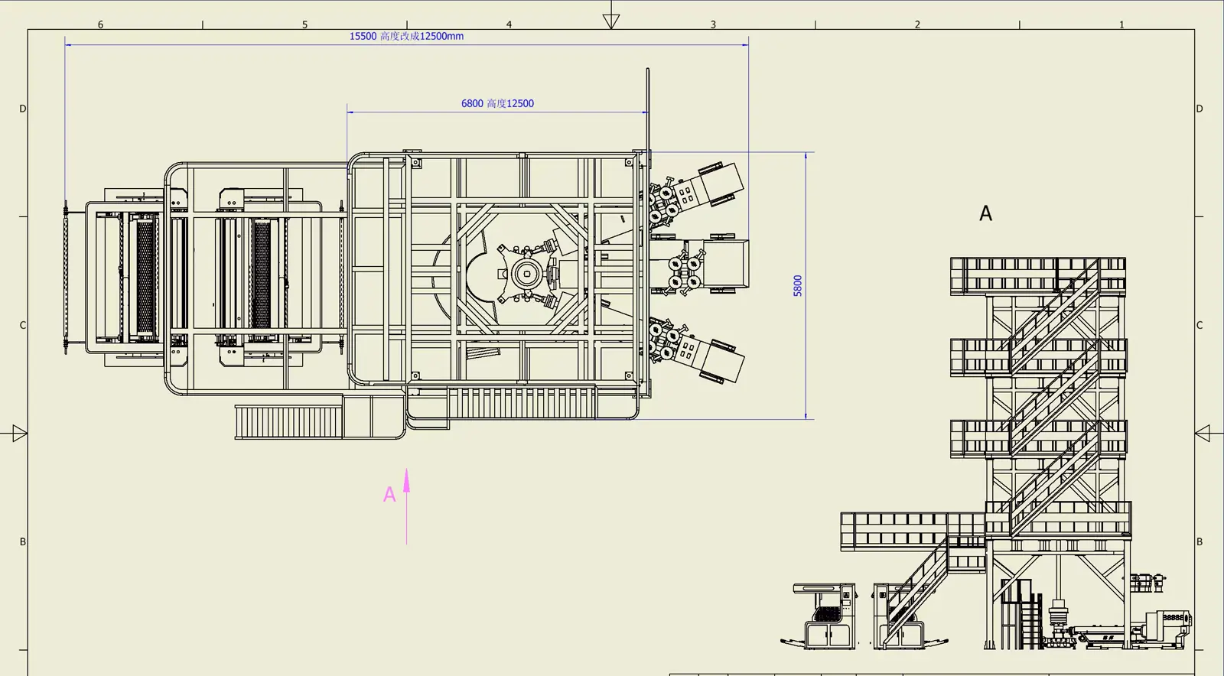1224x676 pixels.
Task: Select the vertical "5800" dimension text
Action: pyautogui.click(x=798, y=286)
